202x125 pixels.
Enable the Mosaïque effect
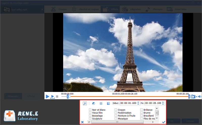point(116,118)
